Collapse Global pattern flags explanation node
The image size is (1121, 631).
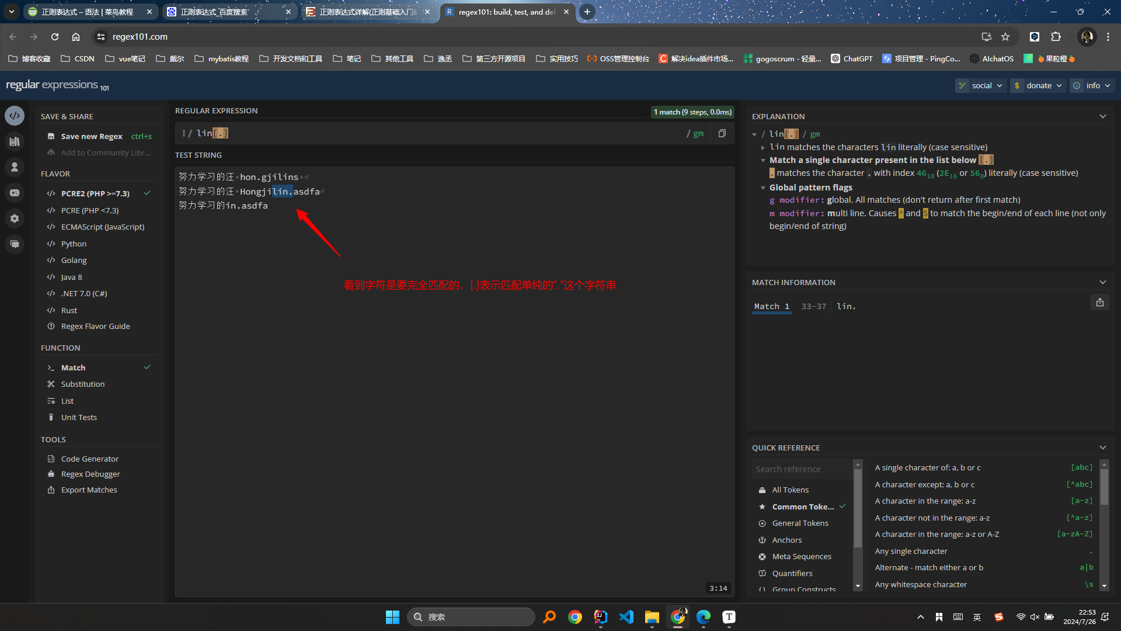click(x=763, y=188)
